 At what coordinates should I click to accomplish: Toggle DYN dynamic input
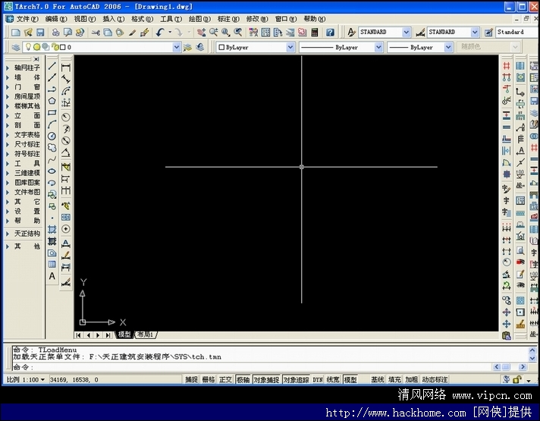coord(318,379)
